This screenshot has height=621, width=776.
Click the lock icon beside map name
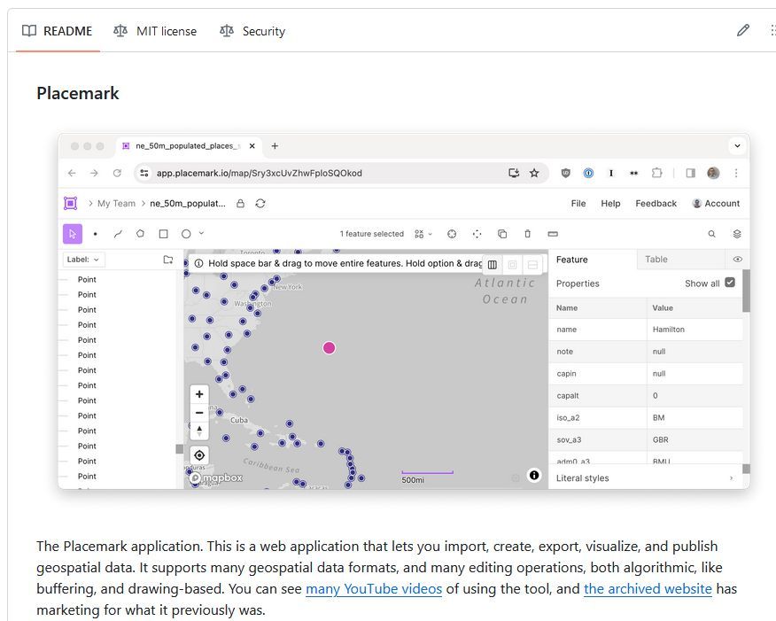click(241, 204)
